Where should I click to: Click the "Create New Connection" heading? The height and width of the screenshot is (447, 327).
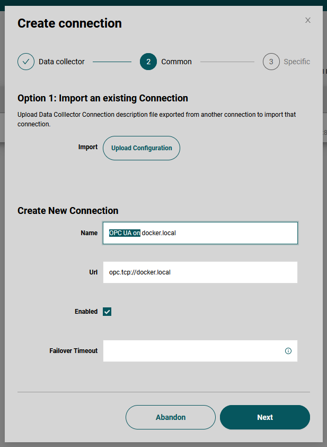68,211
